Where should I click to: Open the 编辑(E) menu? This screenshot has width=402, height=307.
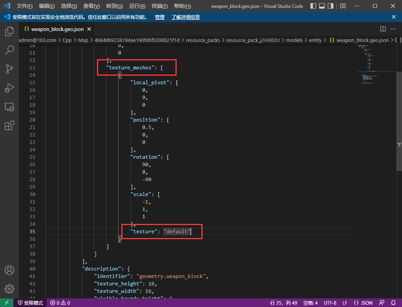point(47,6)
